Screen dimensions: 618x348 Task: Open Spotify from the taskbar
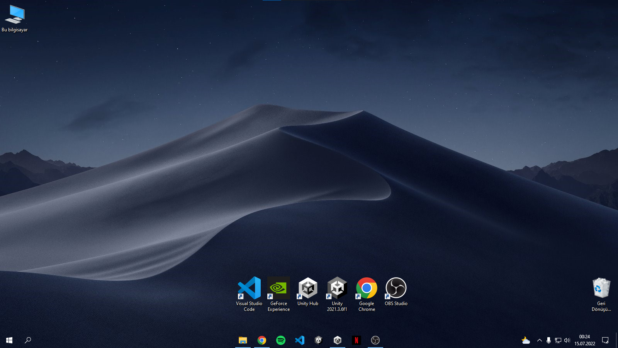click(x=281, y=340)
